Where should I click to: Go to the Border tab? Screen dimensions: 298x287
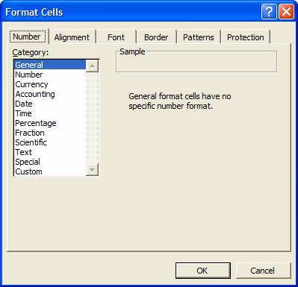coord(156,37)
